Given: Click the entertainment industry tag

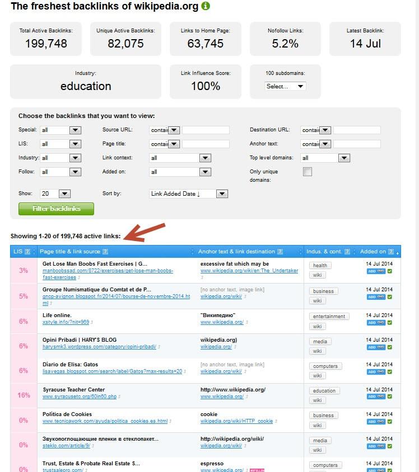Looking at the screenshot, I should click(329, 317).
